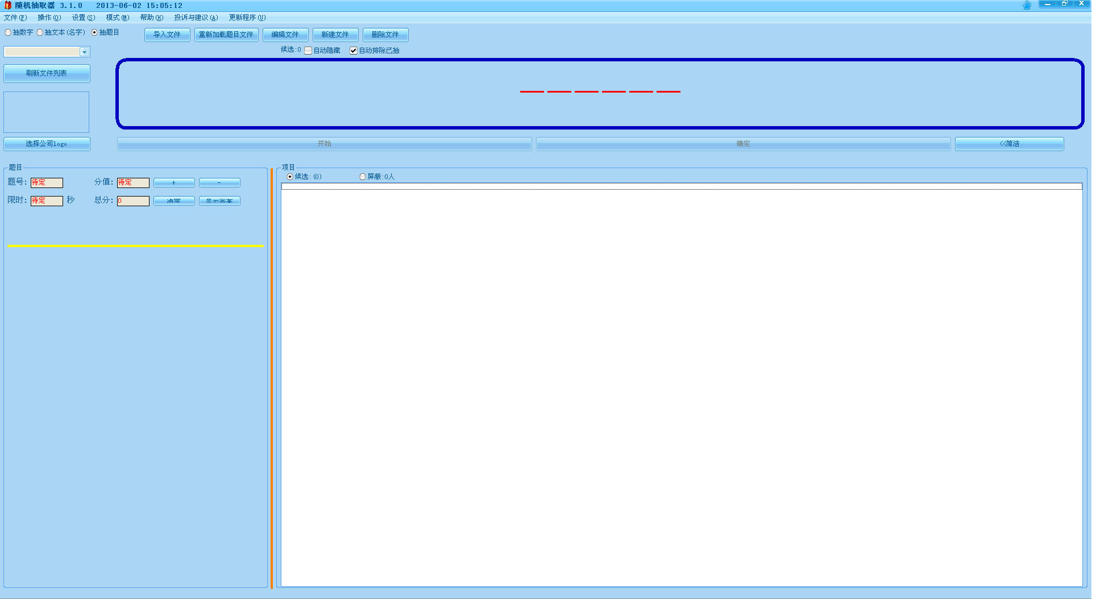1096x601 pixels.
Task: Open the 帮助(H) menu
Action: (x=152, y=18)
